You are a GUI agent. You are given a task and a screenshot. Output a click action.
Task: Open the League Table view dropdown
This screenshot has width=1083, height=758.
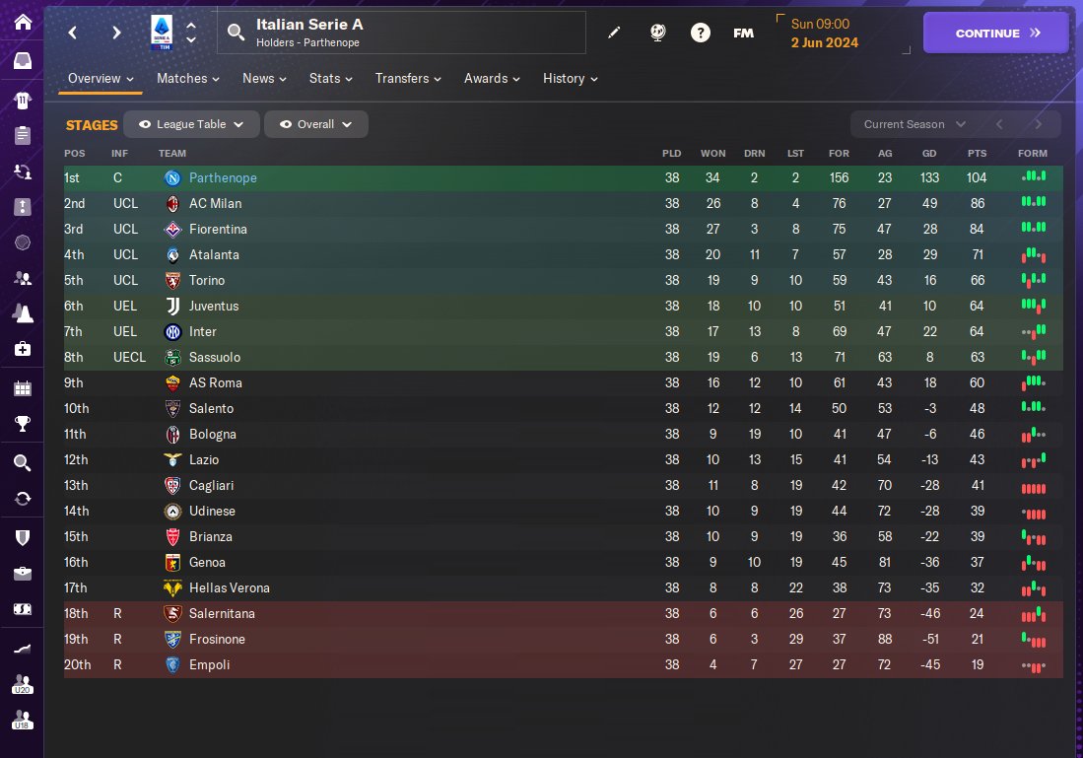click(191, 124)
